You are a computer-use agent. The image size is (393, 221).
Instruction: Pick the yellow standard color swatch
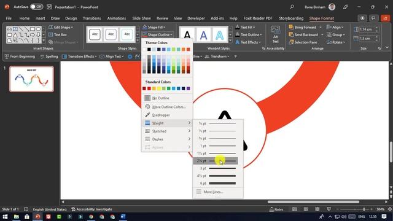point(159,88)
